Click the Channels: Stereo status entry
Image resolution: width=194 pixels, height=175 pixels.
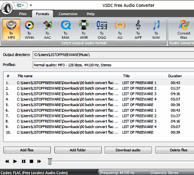(x=164, y=173)
